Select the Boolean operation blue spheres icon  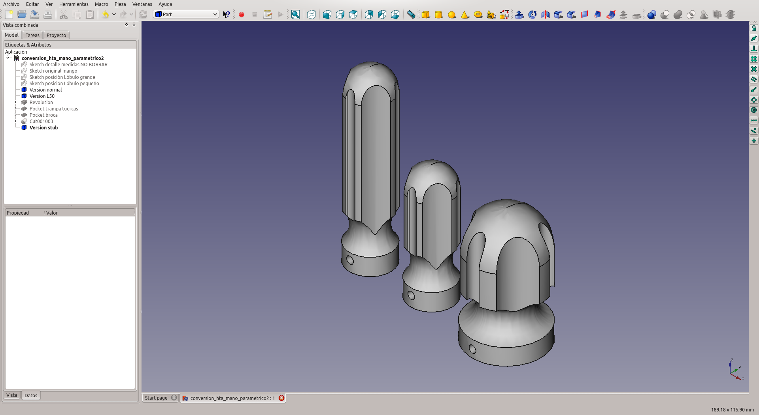(x=652, y=15)
